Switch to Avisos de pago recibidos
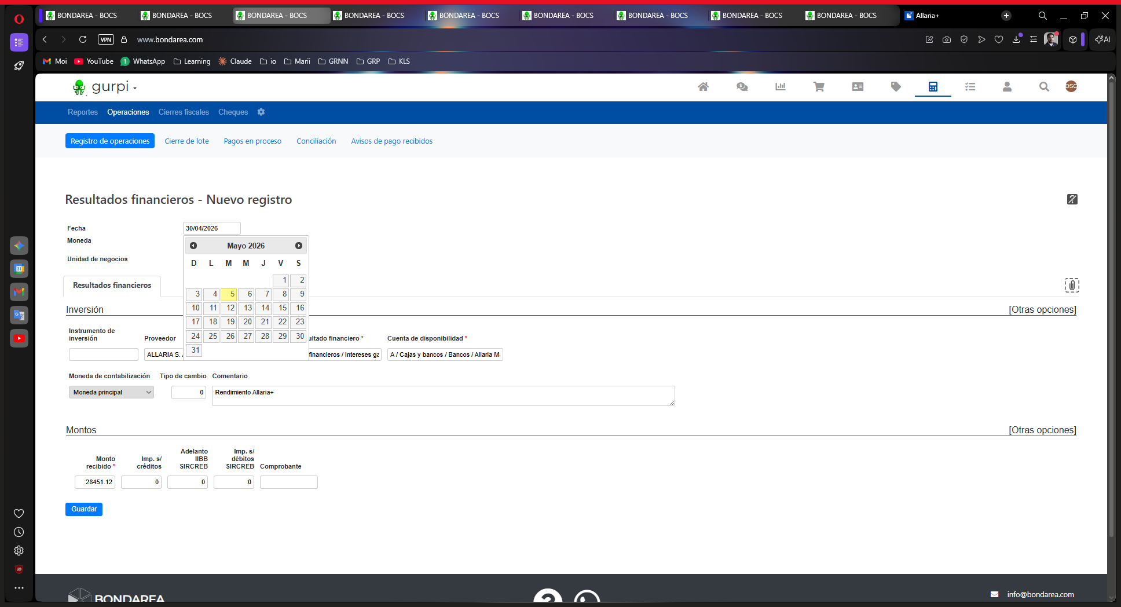The height and width of the screenshot is (607, 1121). click(x=391, y=141)
